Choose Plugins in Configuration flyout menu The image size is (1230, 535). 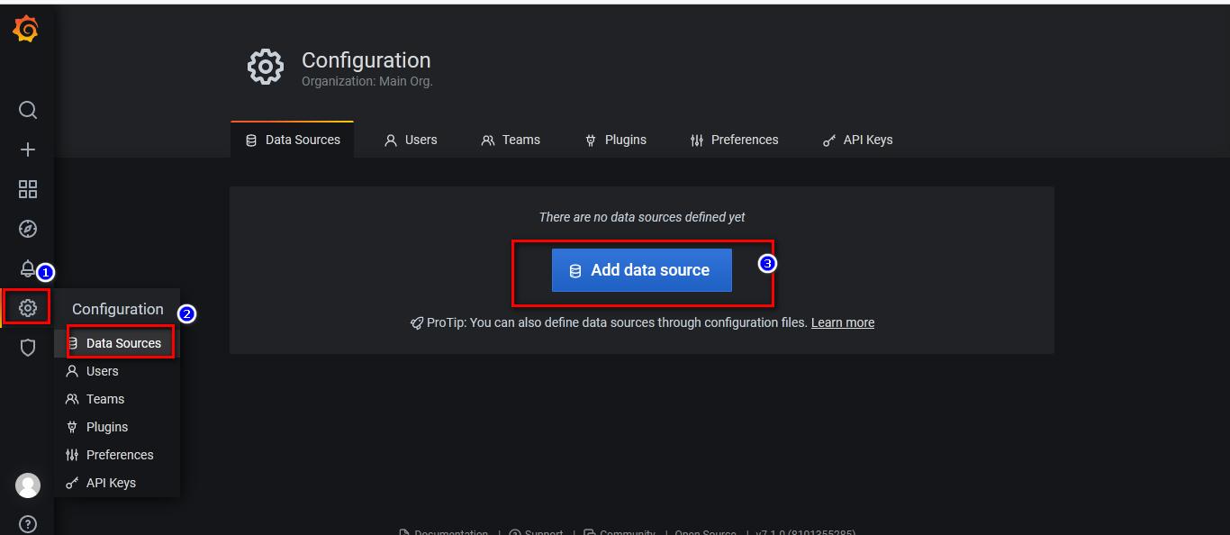pos(106,427)
